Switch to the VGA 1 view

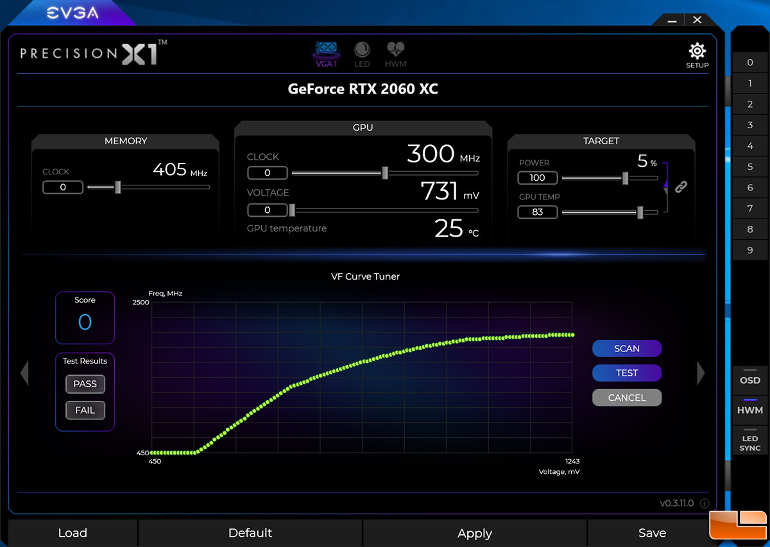326,54
